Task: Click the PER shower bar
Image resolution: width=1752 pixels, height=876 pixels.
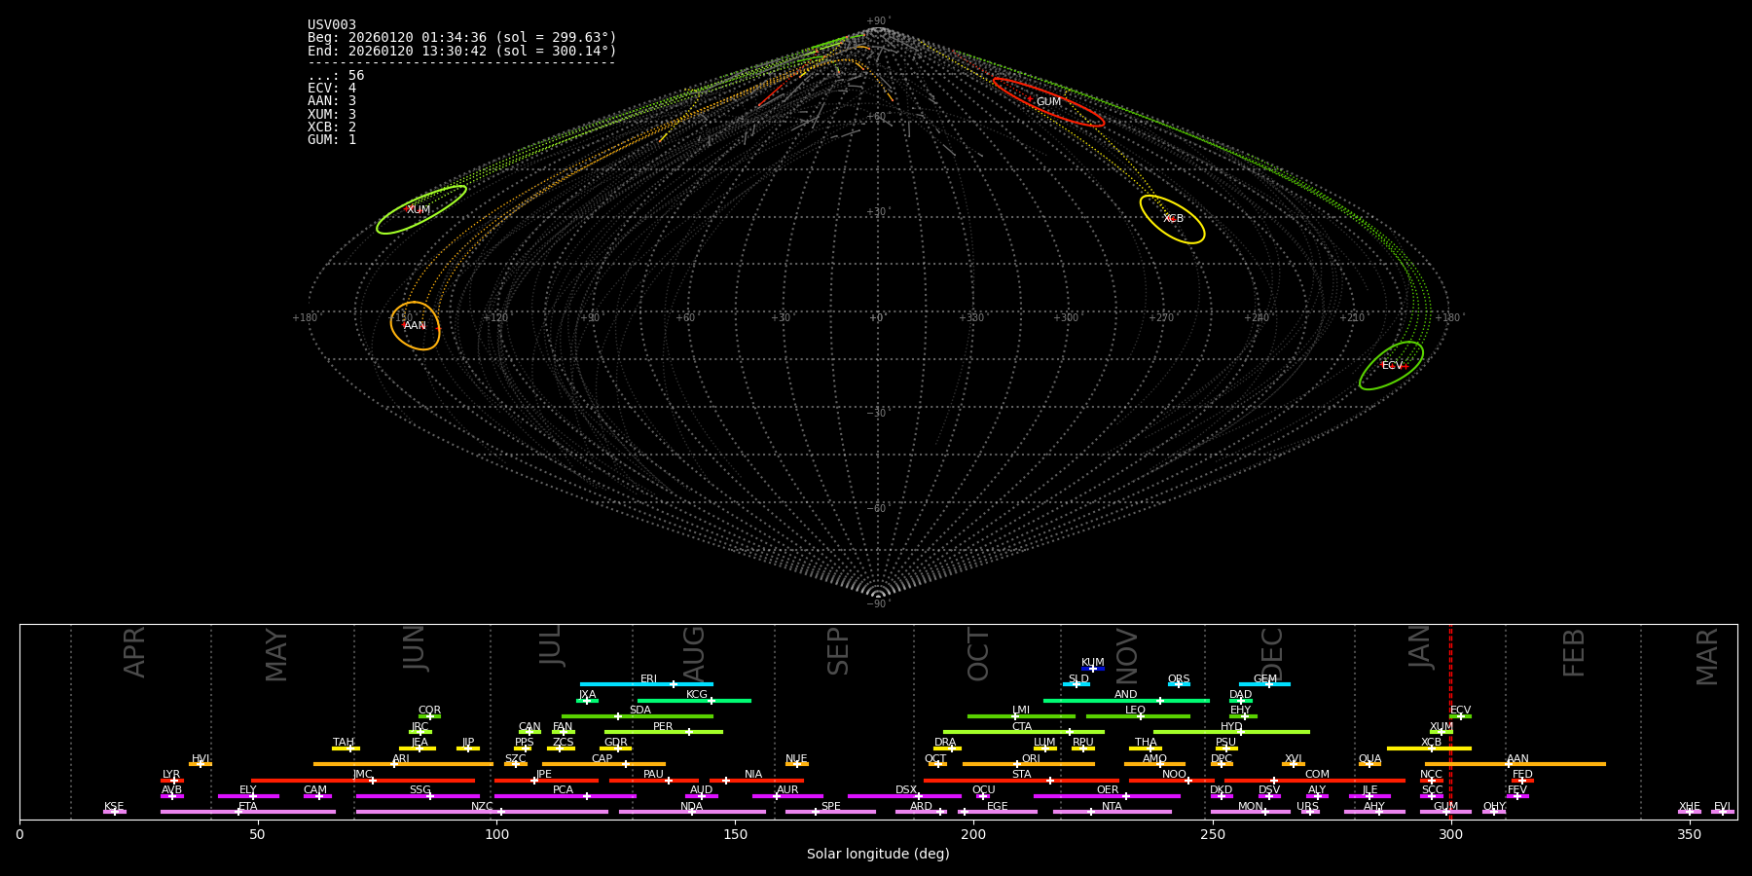Action: [663, 732]
